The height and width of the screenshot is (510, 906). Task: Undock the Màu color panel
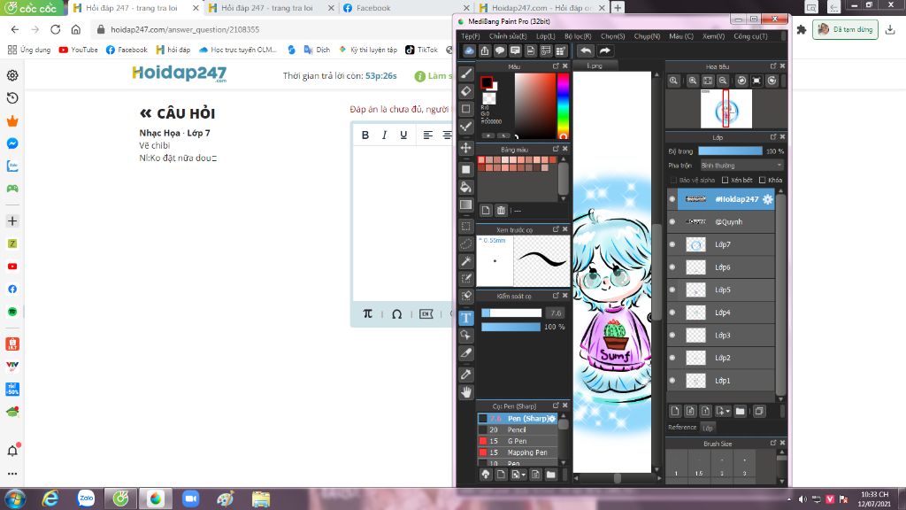point(556,66)
